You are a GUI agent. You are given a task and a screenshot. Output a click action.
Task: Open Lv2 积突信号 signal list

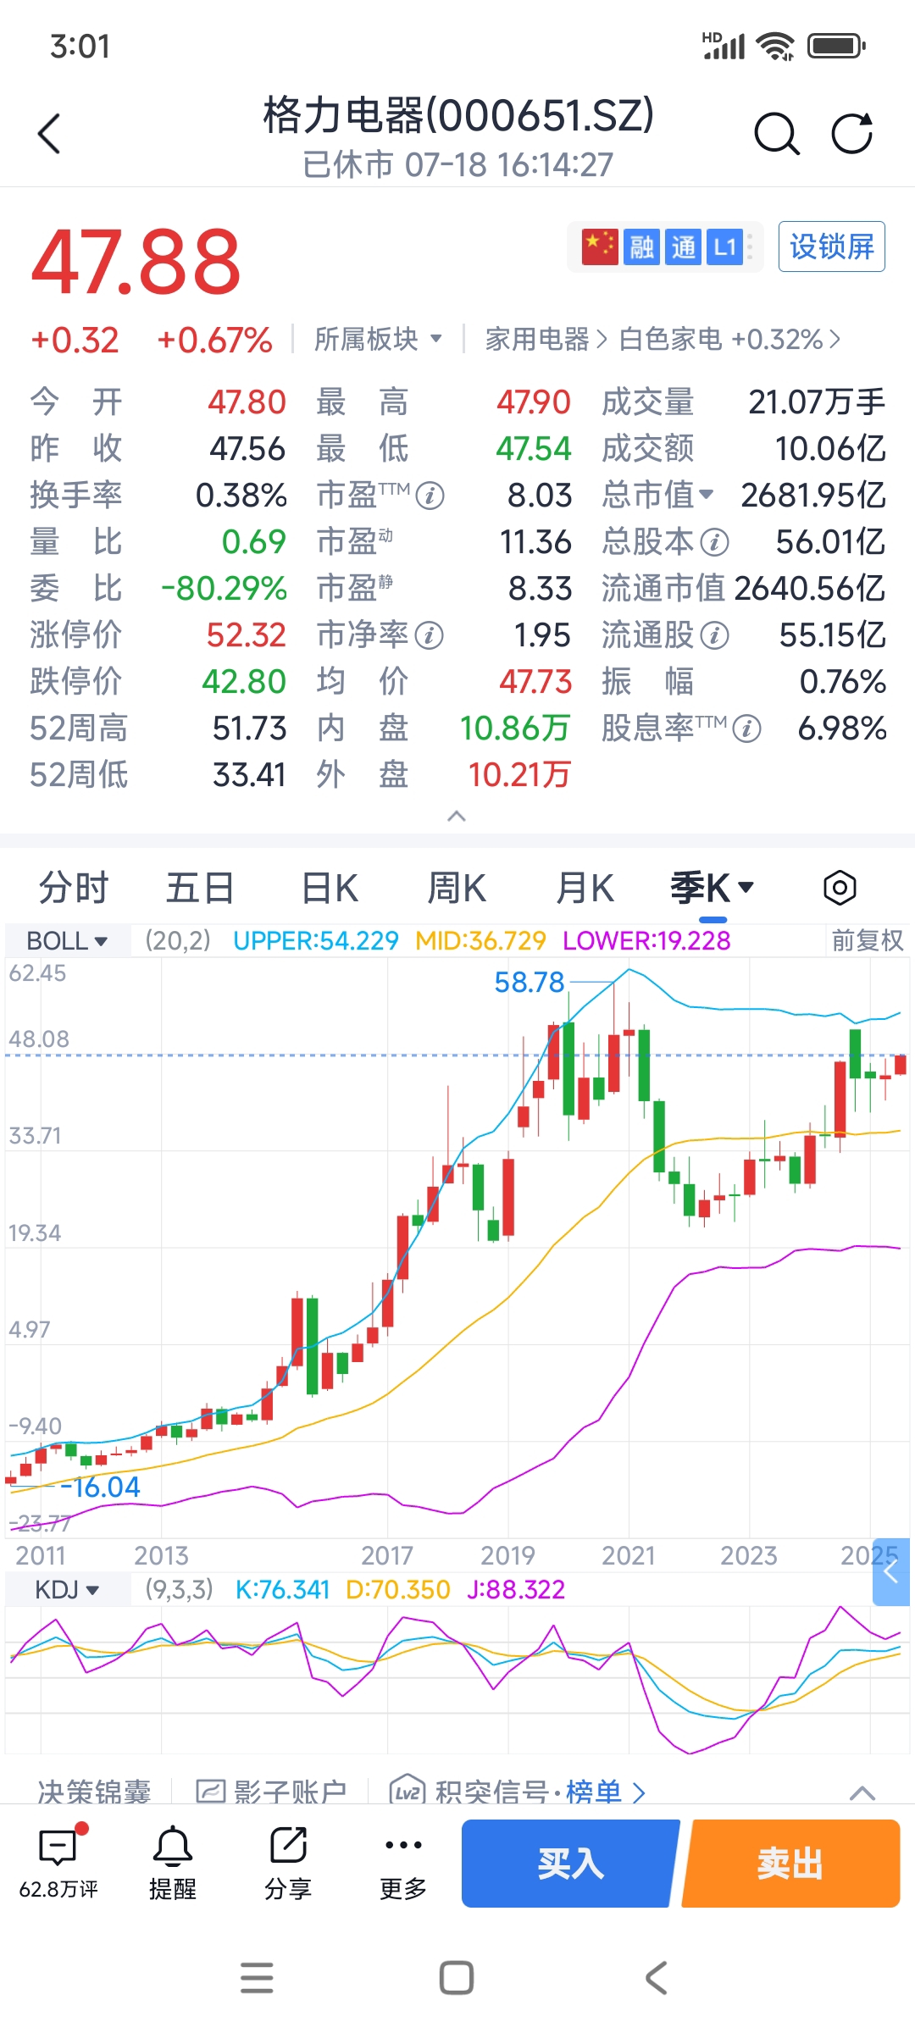pos(517,1791)
